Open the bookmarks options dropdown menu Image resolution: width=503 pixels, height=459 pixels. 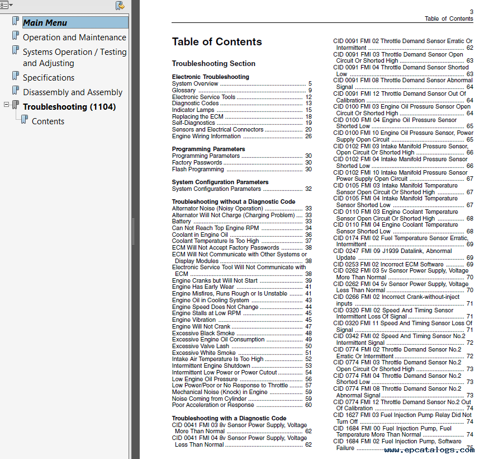tap(6, 5)
